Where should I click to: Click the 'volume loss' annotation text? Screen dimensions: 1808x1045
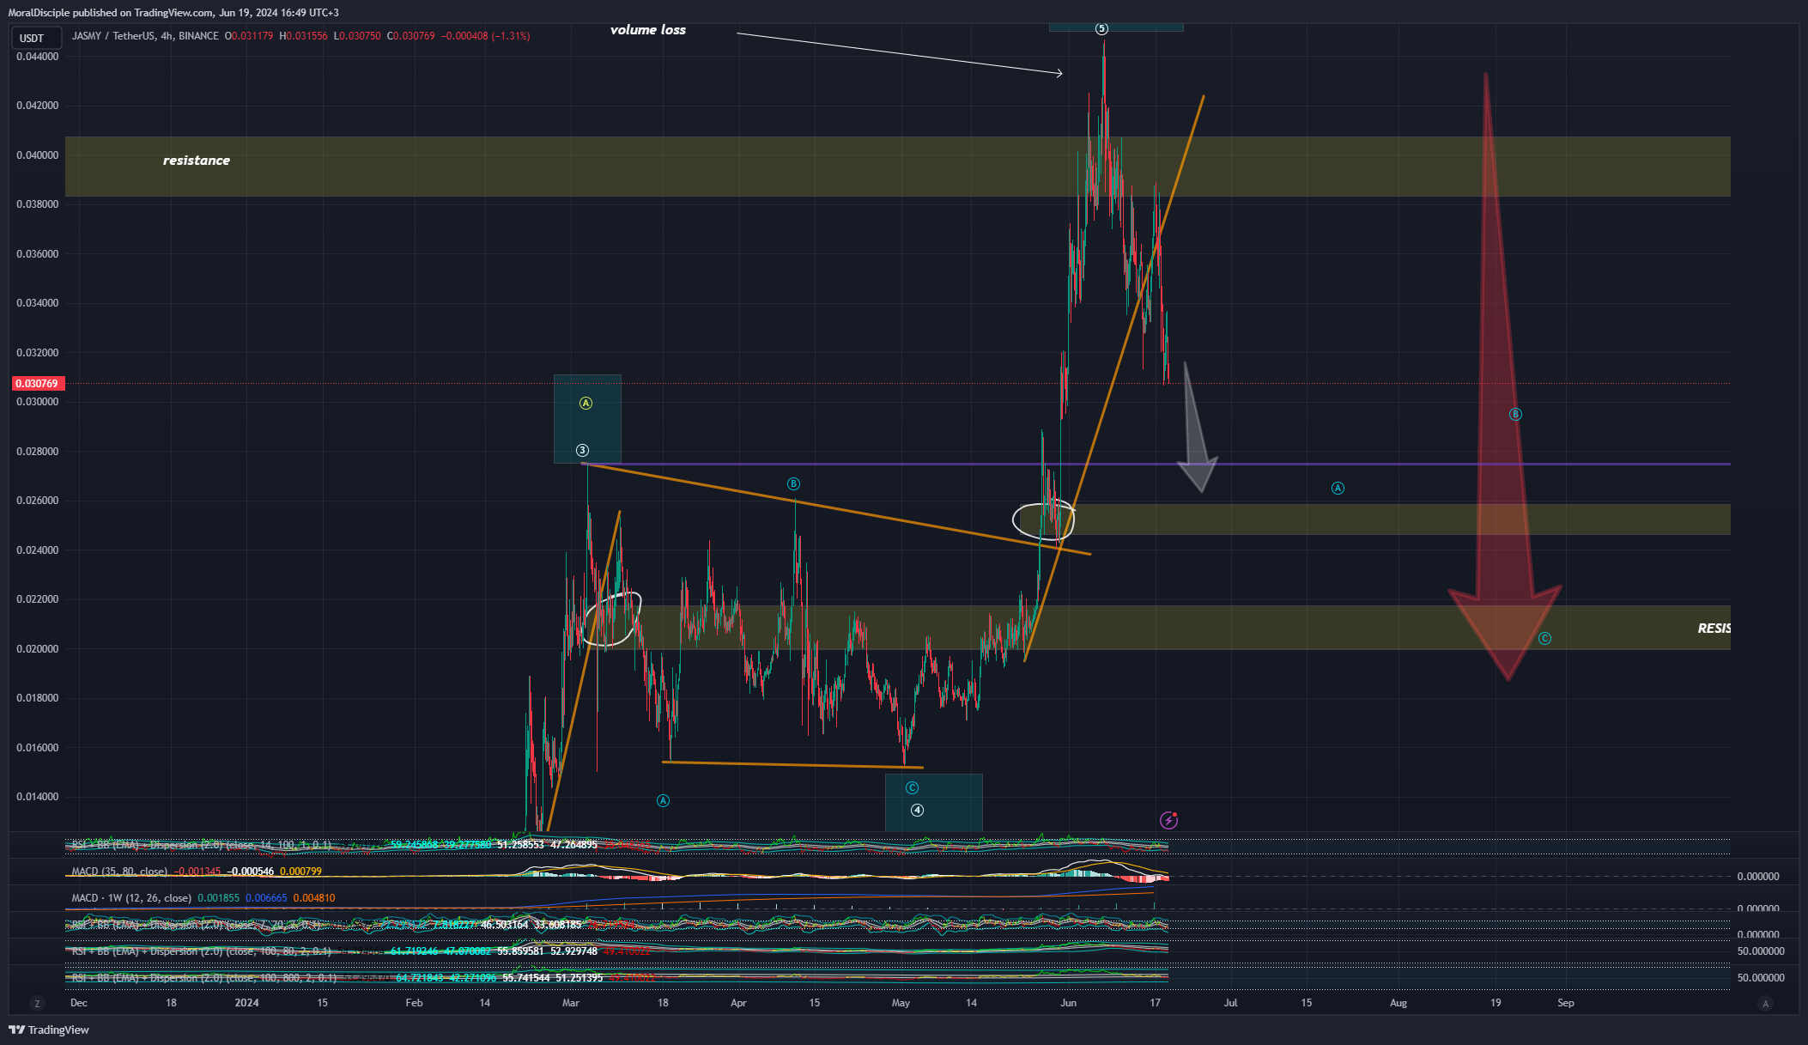pos(648,30)
